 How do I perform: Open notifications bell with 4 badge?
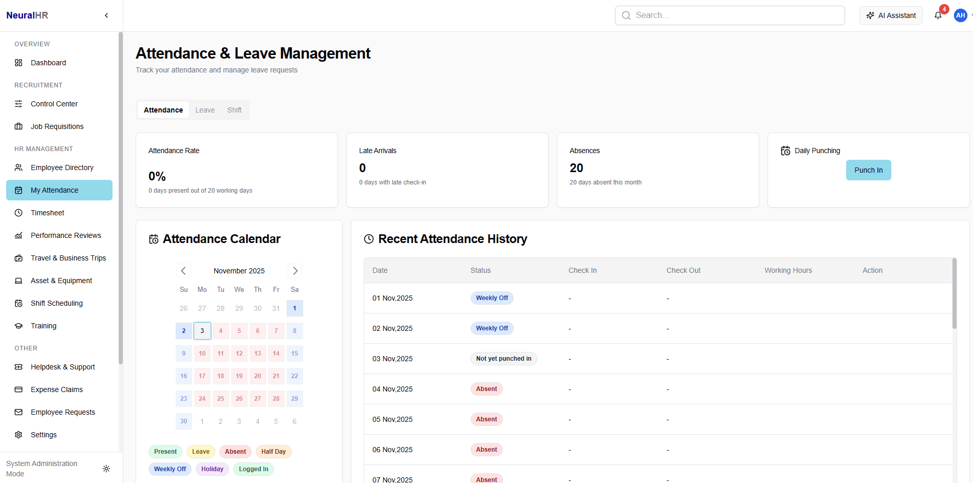(938, 15)
